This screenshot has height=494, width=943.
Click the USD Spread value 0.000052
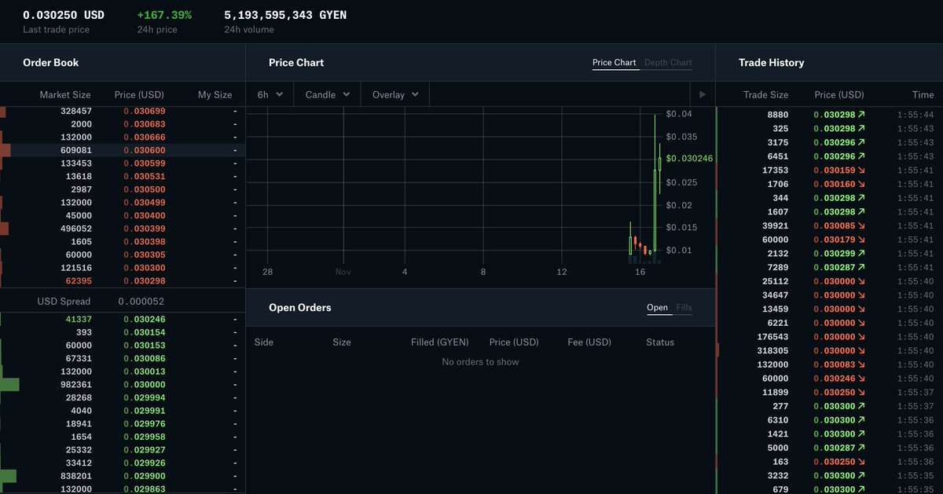(x=141, y=302)
